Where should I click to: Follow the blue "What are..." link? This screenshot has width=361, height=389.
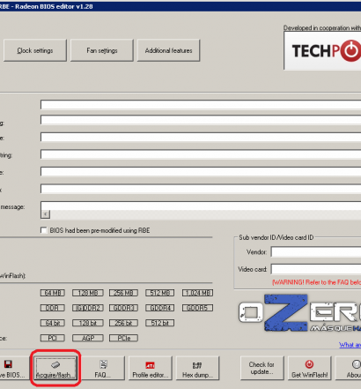[350, 345]
